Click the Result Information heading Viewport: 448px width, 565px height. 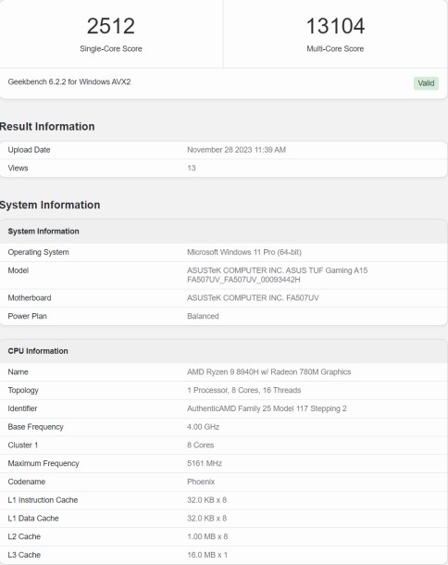pos(47,127)
